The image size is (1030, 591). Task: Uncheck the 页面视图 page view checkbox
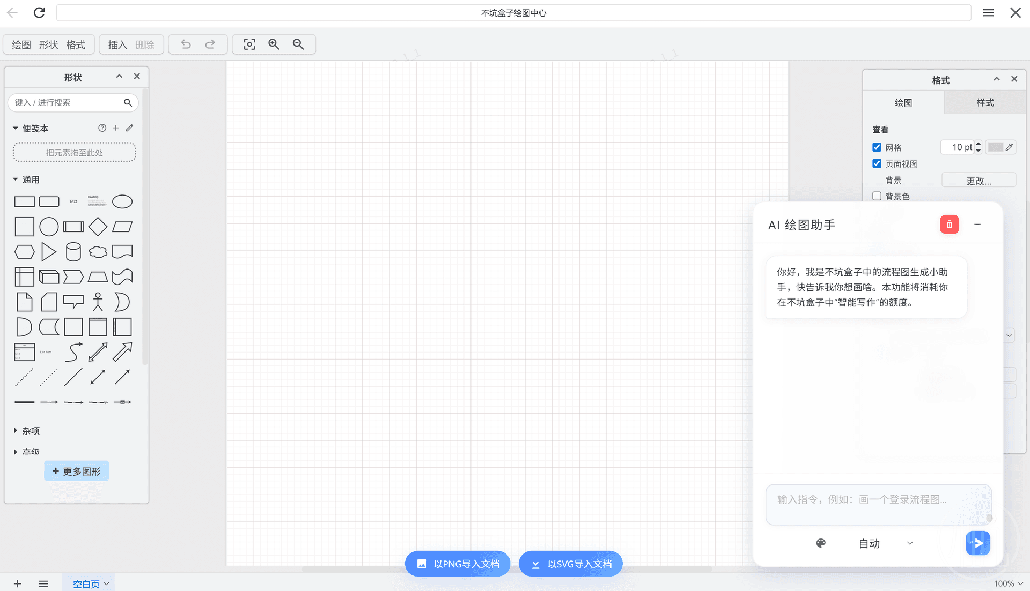point(877,164)
